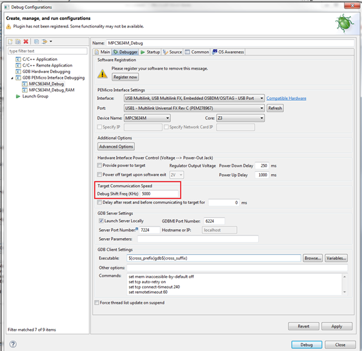The width and height of the screenshot is (362, 351).
Task: Click the GDBMI Port Number field
Action: tap(214, 221)
